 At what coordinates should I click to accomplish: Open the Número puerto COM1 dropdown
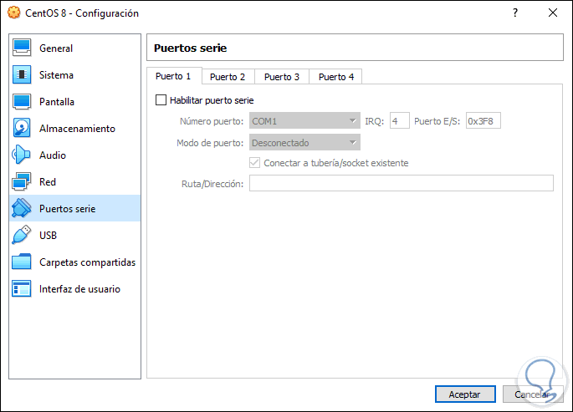[304, 121]
